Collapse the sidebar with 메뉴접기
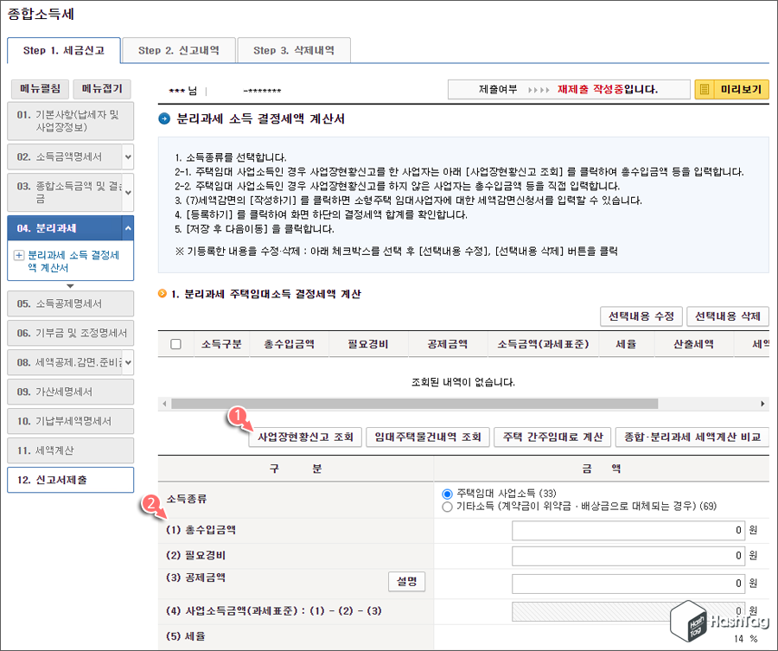The width and height of the screenshot is (778, 651). [x=99, y=89]
